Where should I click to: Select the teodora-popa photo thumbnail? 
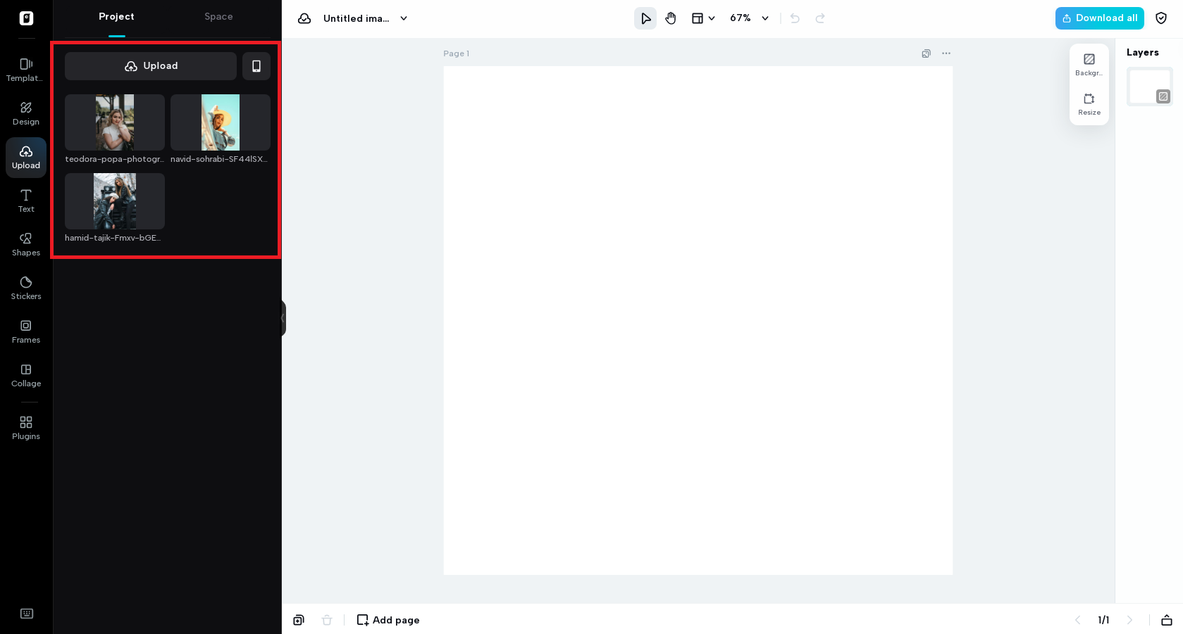(x=114, y=122)
